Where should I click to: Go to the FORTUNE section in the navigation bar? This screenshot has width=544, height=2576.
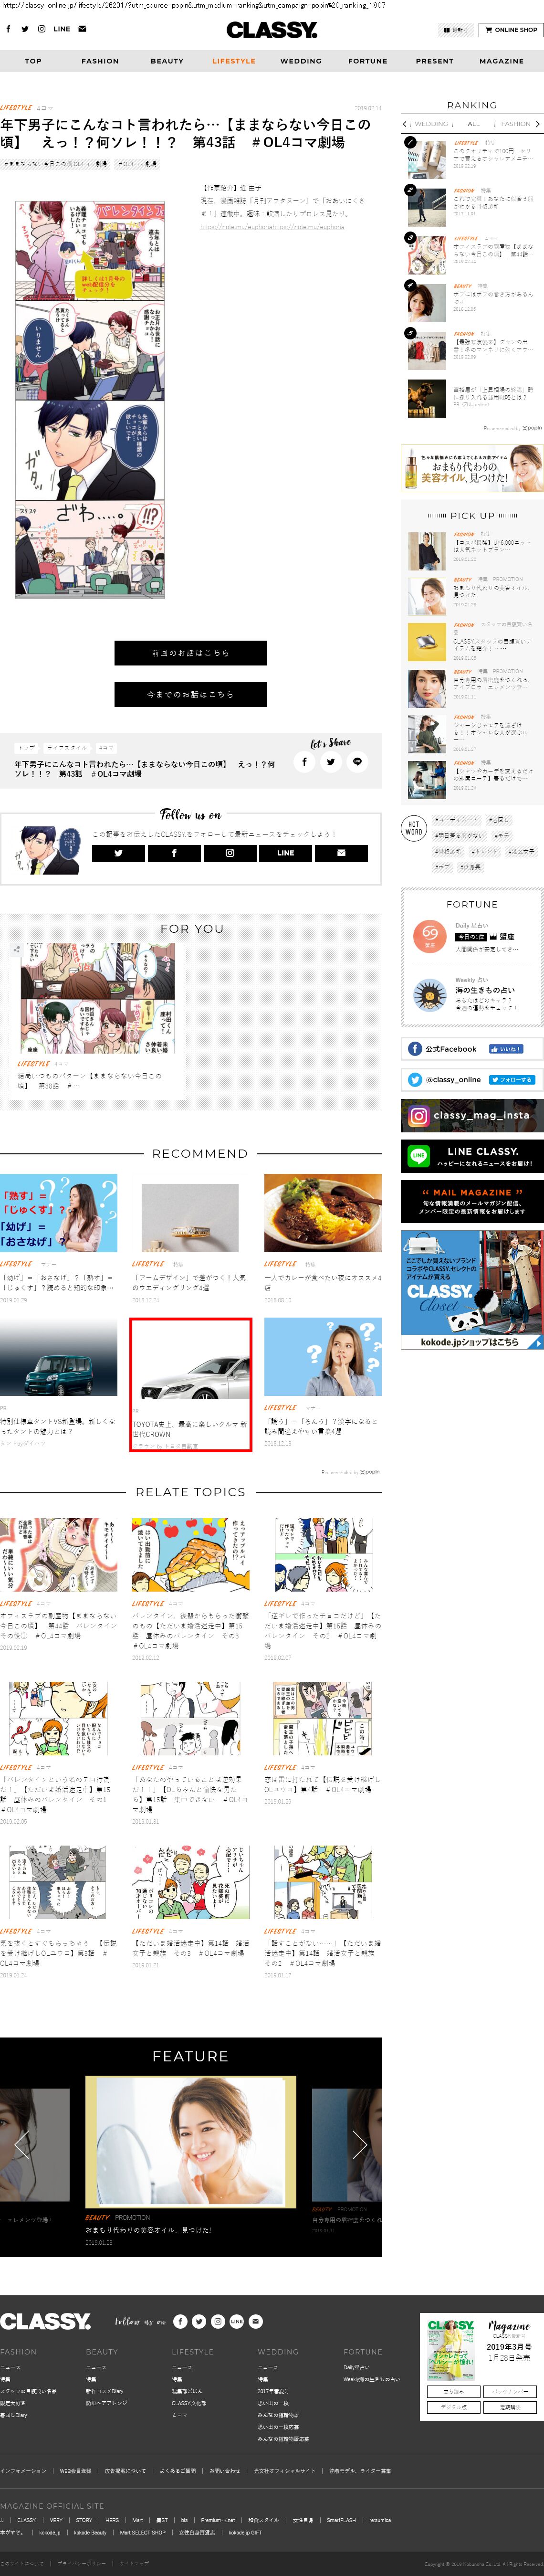[x=367, y=61]
